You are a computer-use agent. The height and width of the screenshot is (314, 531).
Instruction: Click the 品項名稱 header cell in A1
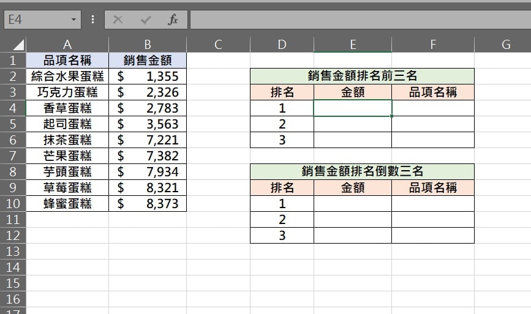coord(67,60)
